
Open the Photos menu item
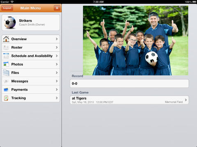tap(31, 64)
